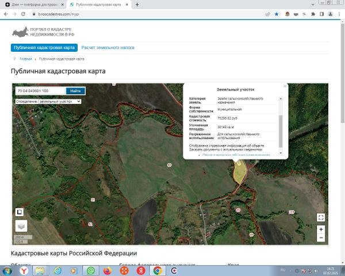This screenshot has height=276, width=345.
Task: Open the media player taskbar icon
Action: click(74, 270)
